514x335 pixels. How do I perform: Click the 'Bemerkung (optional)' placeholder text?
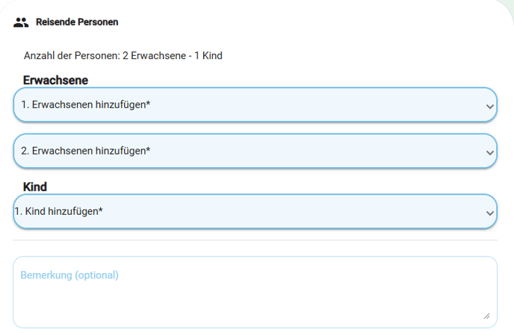coord(69,275)
